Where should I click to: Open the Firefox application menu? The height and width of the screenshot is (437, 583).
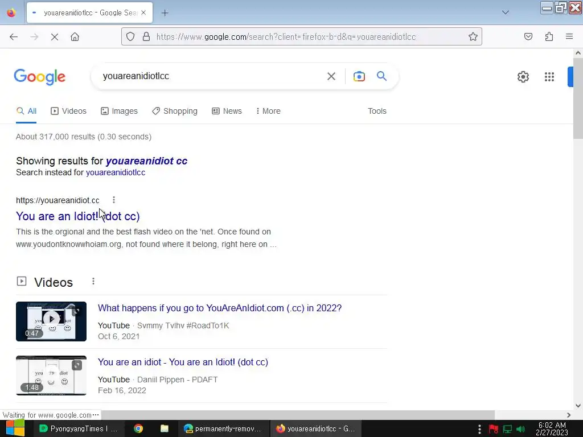pos(569,36)
